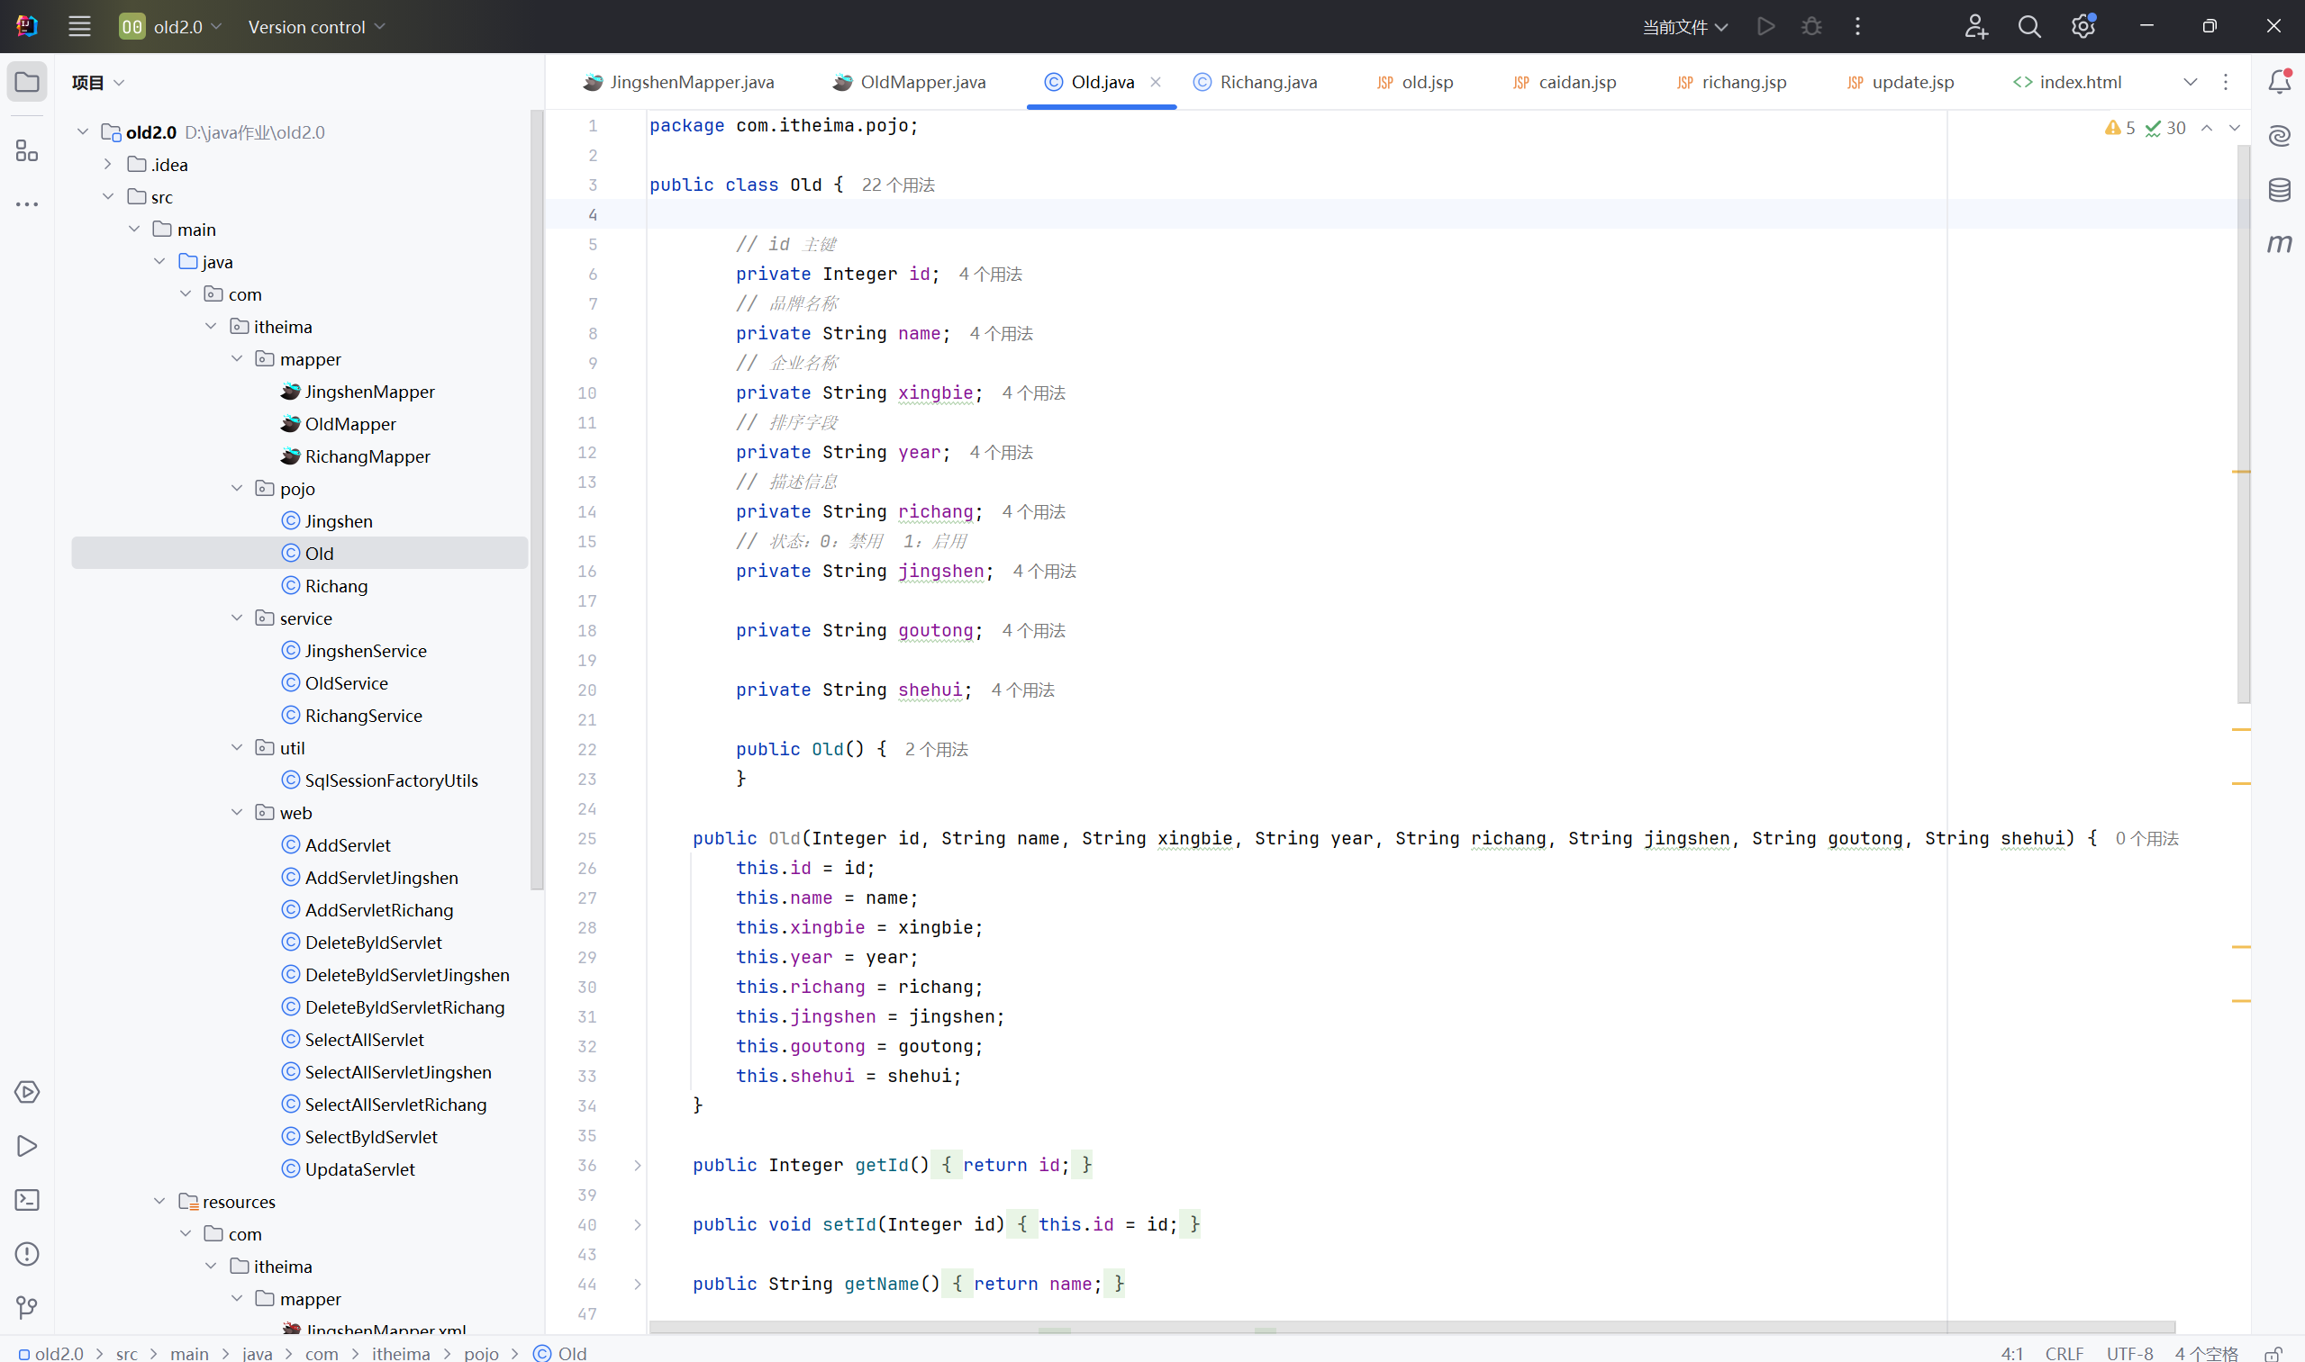Open OldService class in the project tree
The image size is (2305, 1362).
[346, 683]
